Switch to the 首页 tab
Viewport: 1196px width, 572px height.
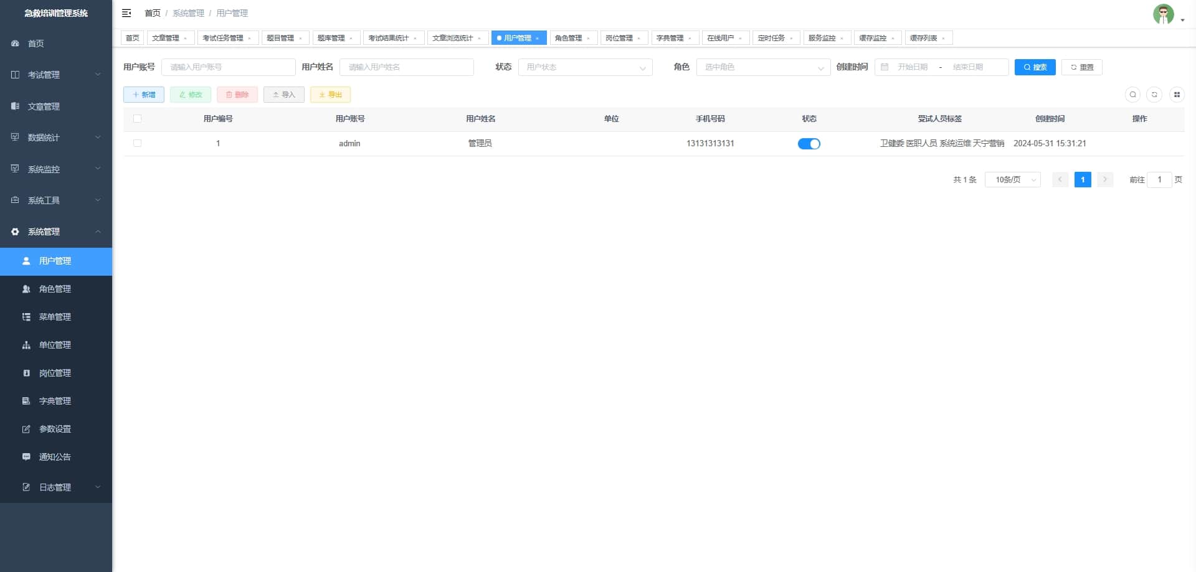[133, 38]
